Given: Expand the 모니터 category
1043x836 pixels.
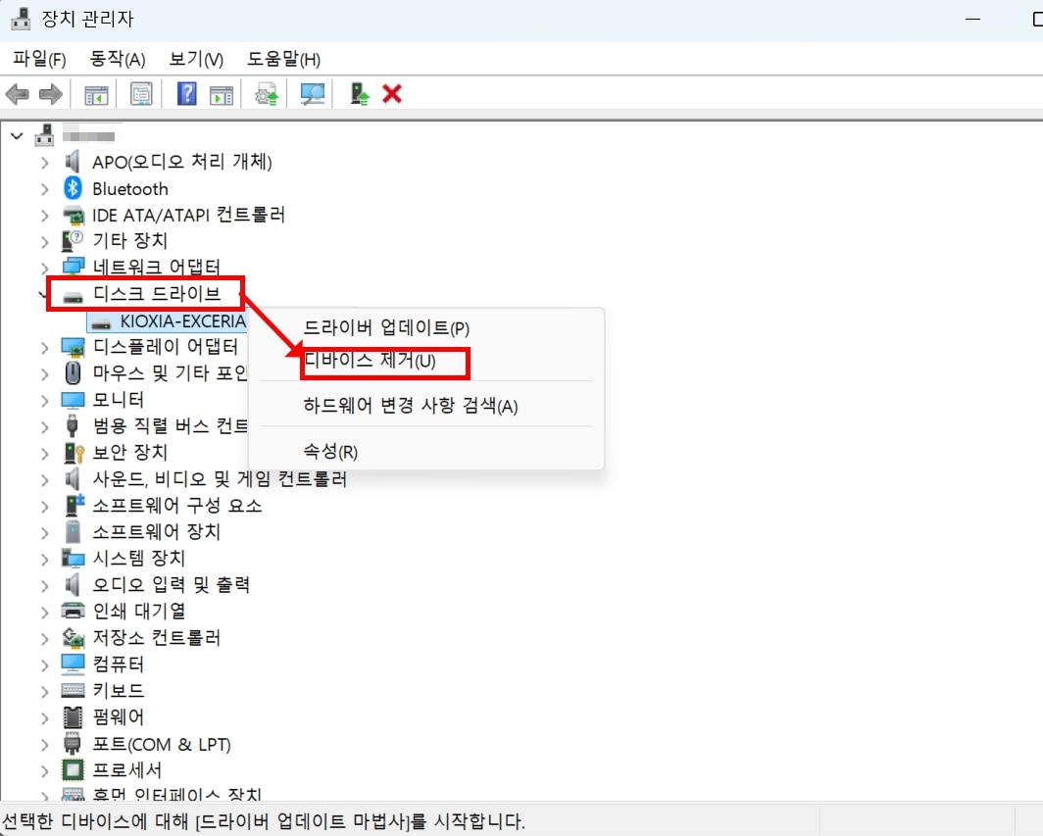Looking at the screenshot, I should pyautogui.click(x=44, y=400).
